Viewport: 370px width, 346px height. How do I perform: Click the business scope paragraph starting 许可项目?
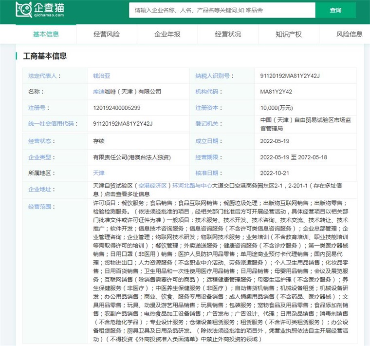221,271
